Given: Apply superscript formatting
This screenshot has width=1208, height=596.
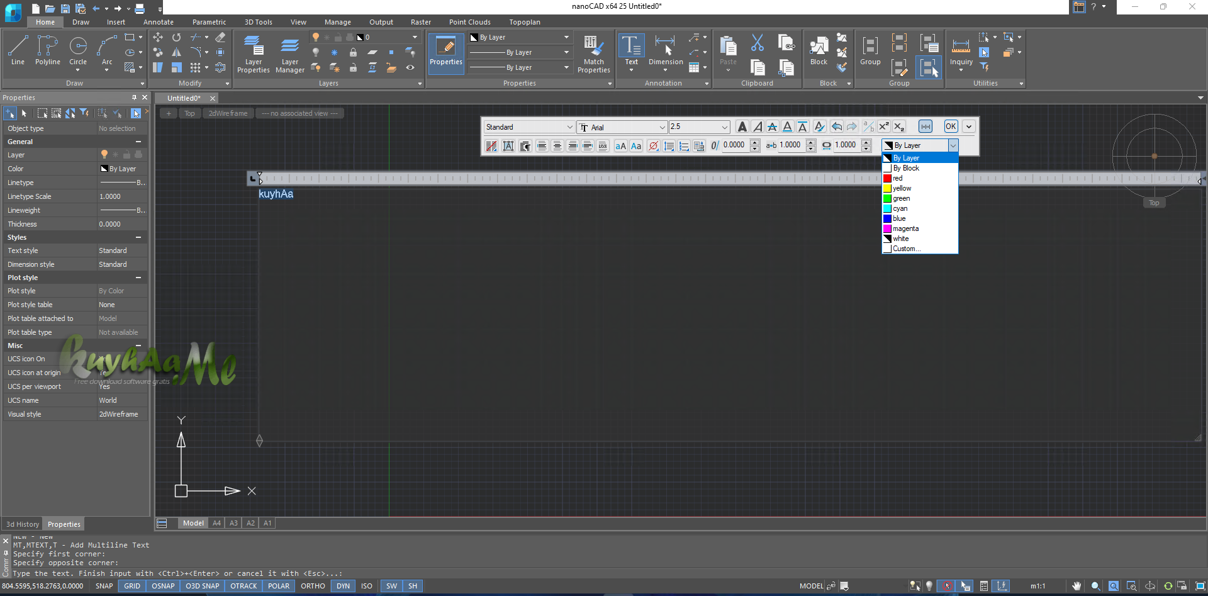Looking at the screenshot, I should [x=884, y=127].
